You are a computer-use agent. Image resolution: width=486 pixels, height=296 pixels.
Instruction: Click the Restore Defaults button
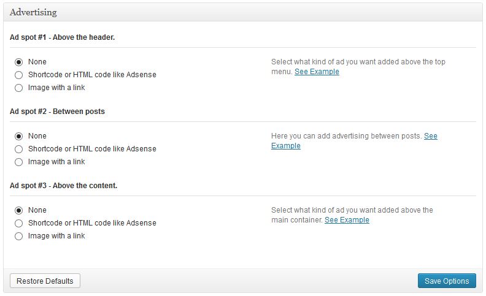45,281
